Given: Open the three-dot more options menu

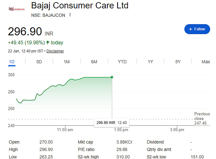Looking at the screenshot, I should click(x=70, y=15).
